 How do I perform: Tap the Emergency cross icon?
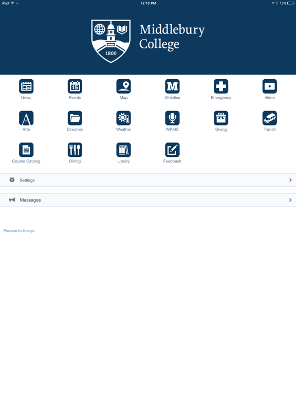(x=221, y=86)
